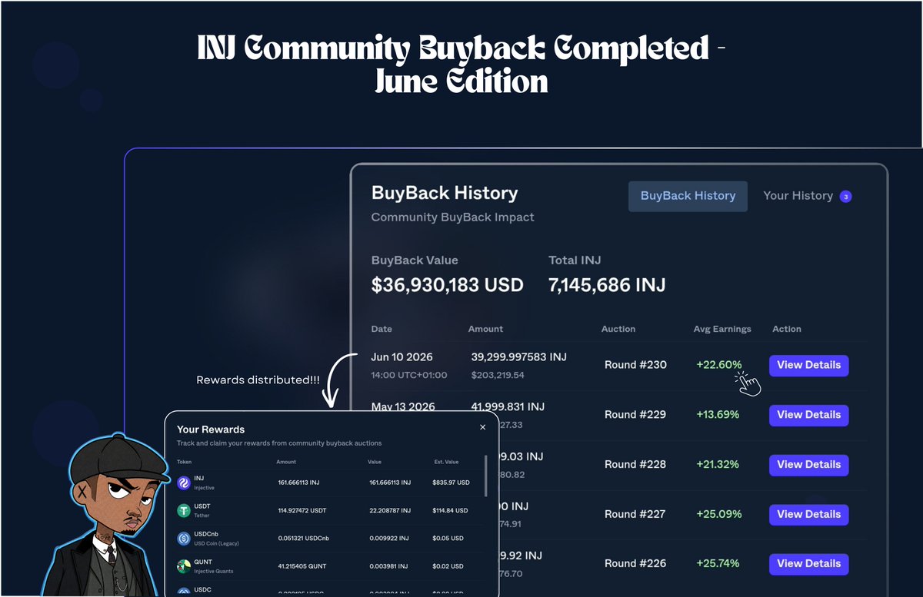Click the Your Rewards panel scrollbar
The height and width of the screenshot is (597, 923).
coord(485,476)
